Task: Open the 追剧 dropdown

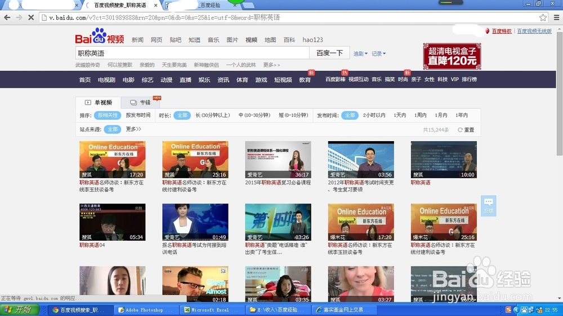Action: tap(360, 53)
